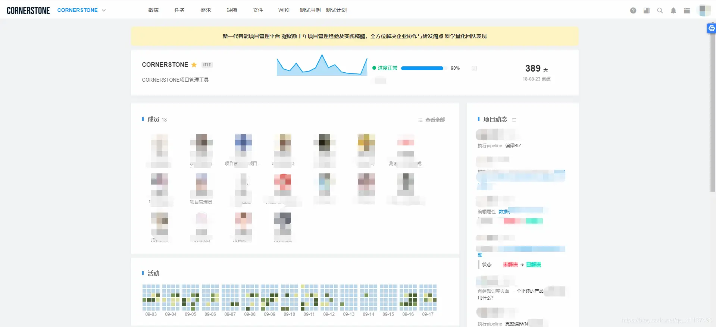The height and width of the screenshot is (327, 716).
Task: Click the 09-14 activity heatmap block
Action: pyautogui.click(x=369, y=298)
